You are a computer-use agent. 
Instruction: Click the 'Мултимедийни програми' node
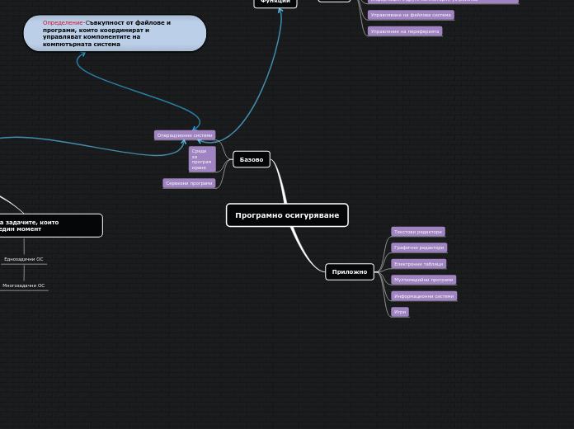tap(424, 280)
